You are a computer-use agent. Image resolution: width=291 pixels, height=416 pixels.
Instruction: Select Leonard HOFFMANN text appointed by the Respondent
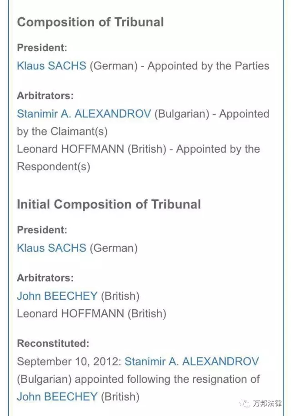(70, 149)
